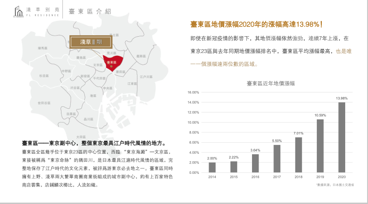368x204 pixels.
Task: Click the 江戶川區 district label
Action: point(147,77)
